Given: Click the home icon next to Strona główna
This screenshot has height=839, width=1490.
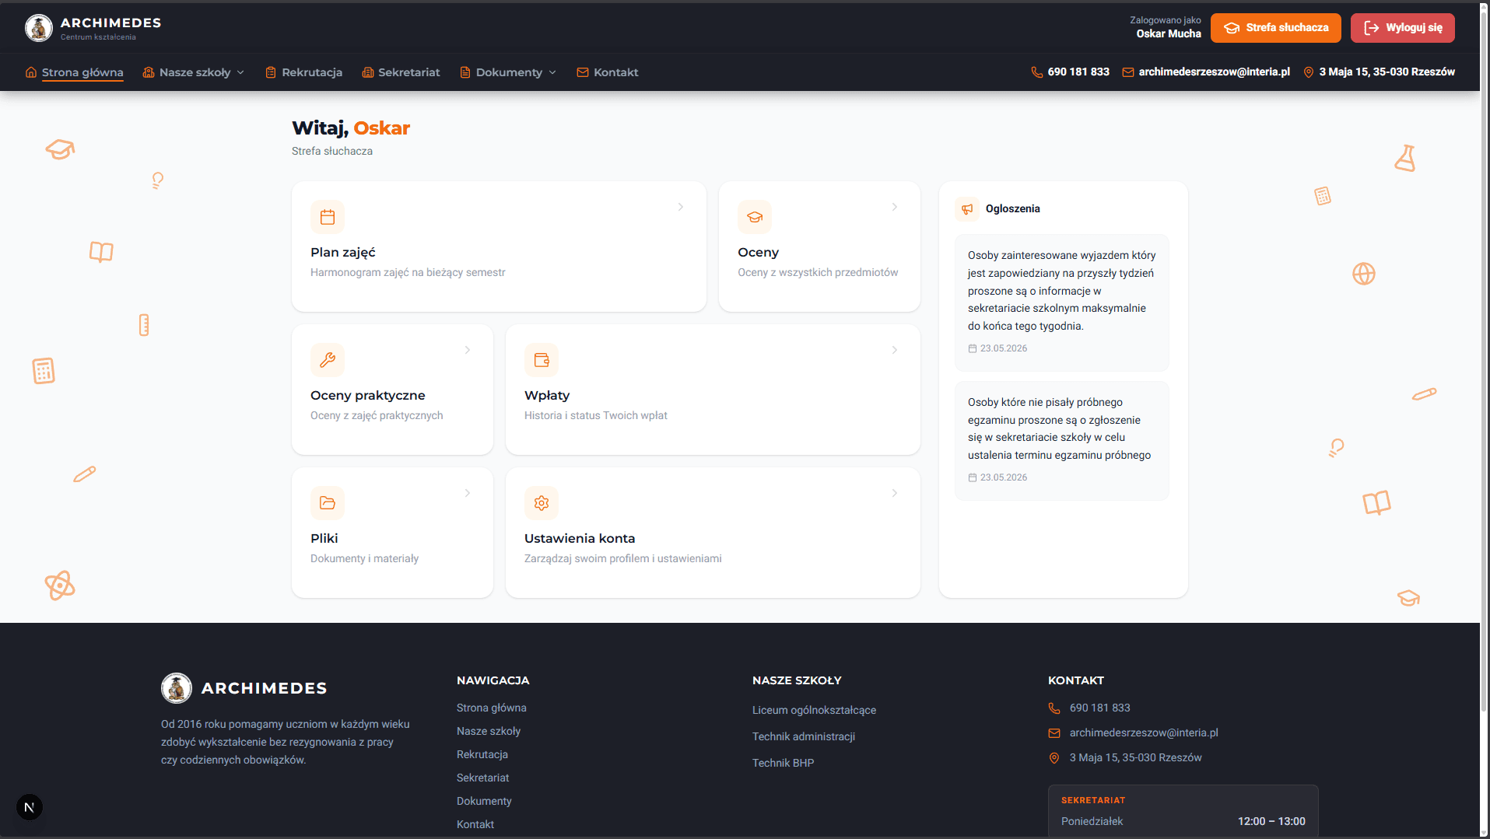Looking at the screenshot, I should click(x=31, y=72).
